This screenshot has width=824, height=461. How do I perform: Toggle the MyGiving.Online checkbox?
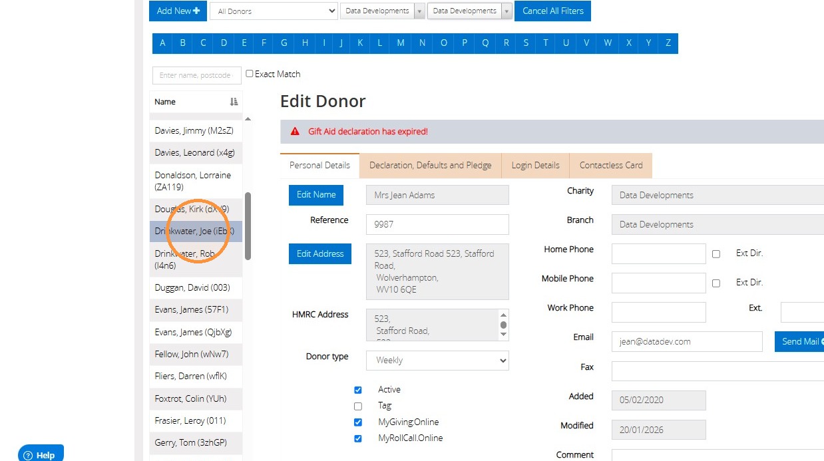point(358,422)
